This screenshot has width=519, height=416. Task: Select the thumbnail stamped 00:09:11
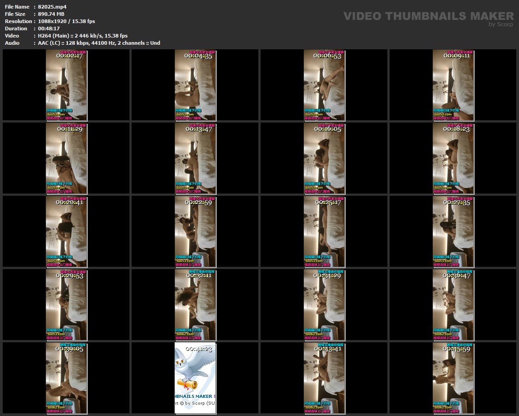[453, 85]
